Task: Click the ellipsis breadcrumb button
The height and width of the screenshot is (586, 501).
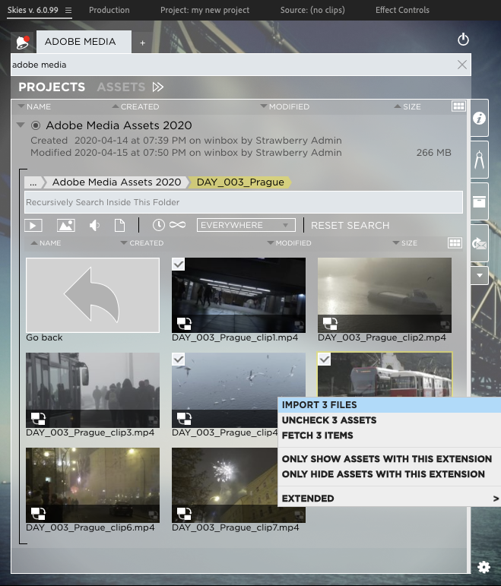Action: 33,182
